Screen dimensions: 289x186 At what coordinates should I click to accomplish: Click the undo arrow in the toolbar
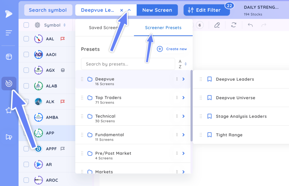point(250,25)
